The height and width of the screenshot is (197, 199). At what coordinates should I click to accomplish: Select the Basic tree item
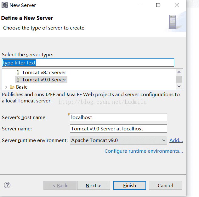click(x=22, y=87)
